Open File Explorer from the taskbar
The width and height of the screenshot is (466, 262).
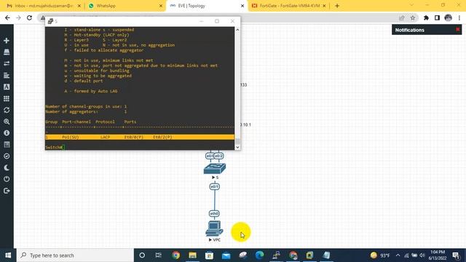pyautogui.click(x=192, y=255)
